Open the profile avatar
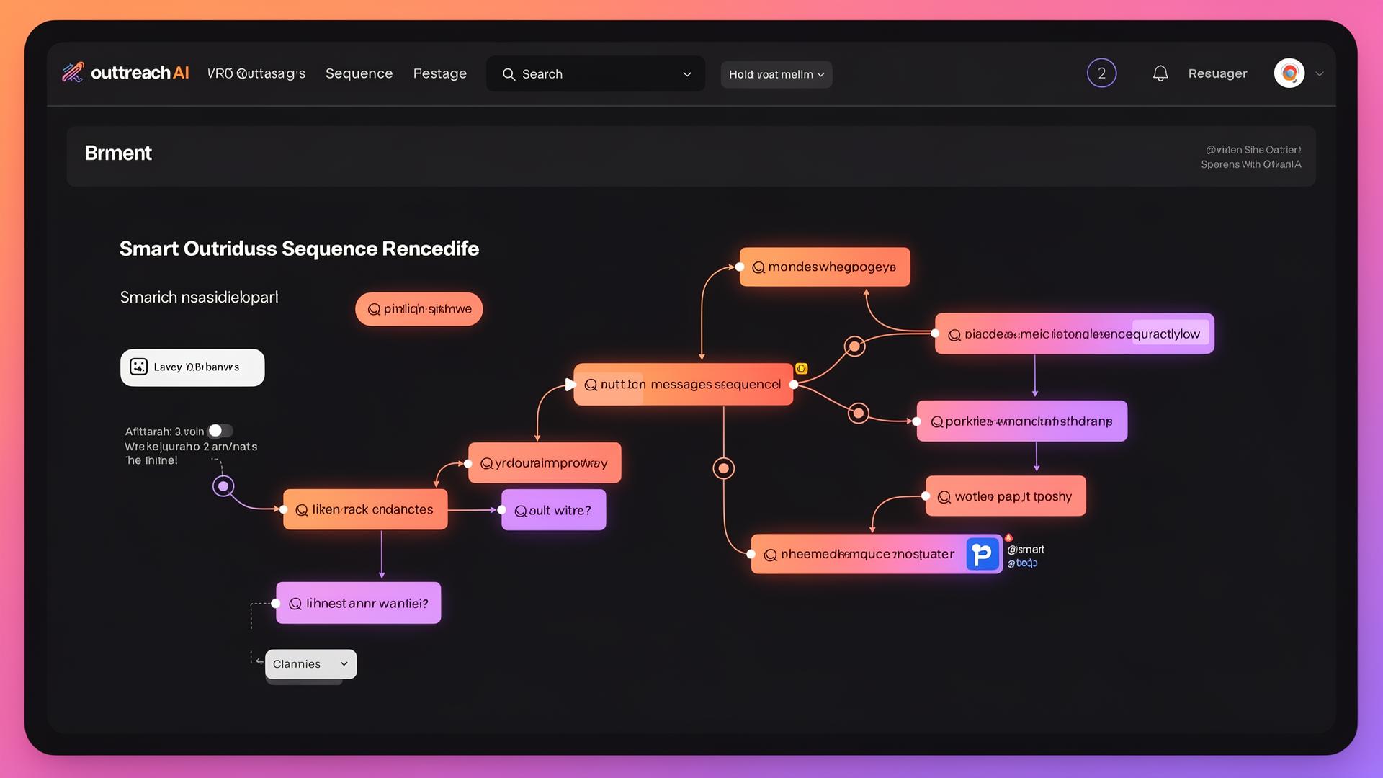 tap(1289, 73)
